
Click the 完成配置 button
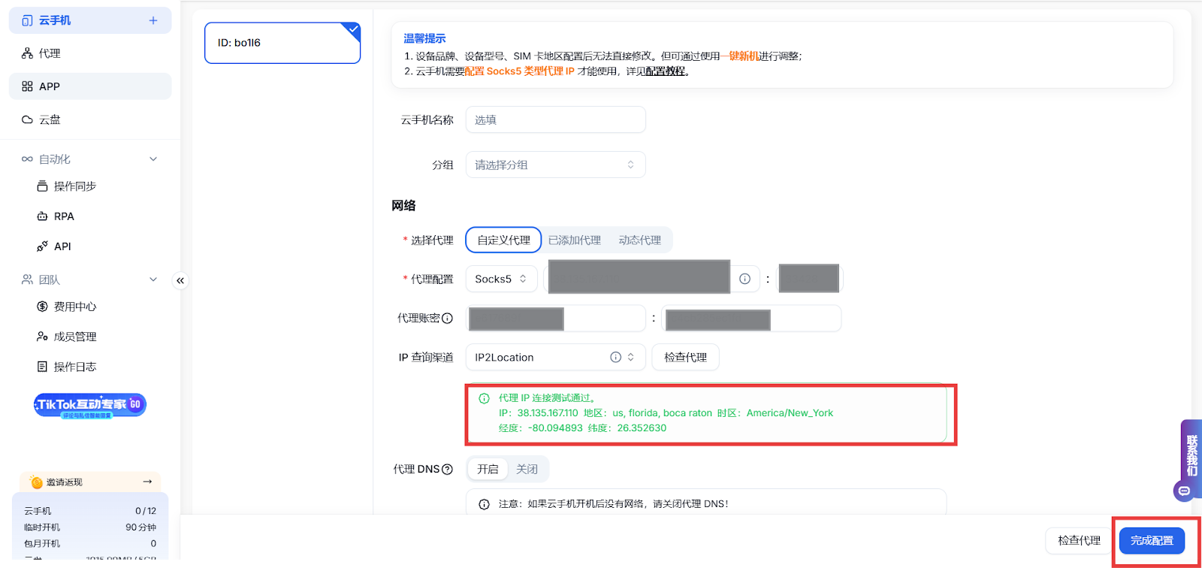coord(1152,540)
